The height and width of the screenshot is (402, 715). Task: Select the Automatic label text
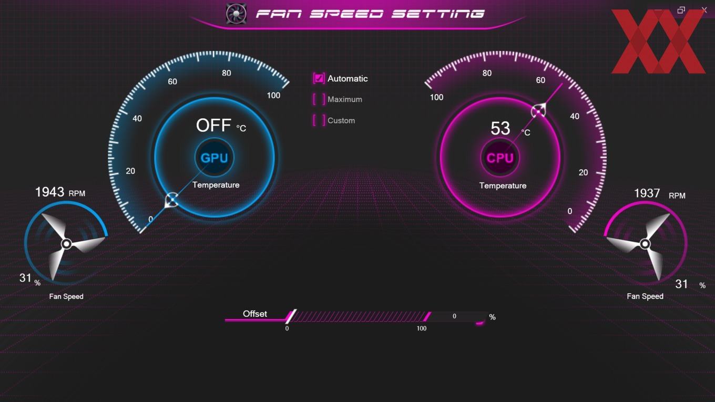[x=348, y=78]
